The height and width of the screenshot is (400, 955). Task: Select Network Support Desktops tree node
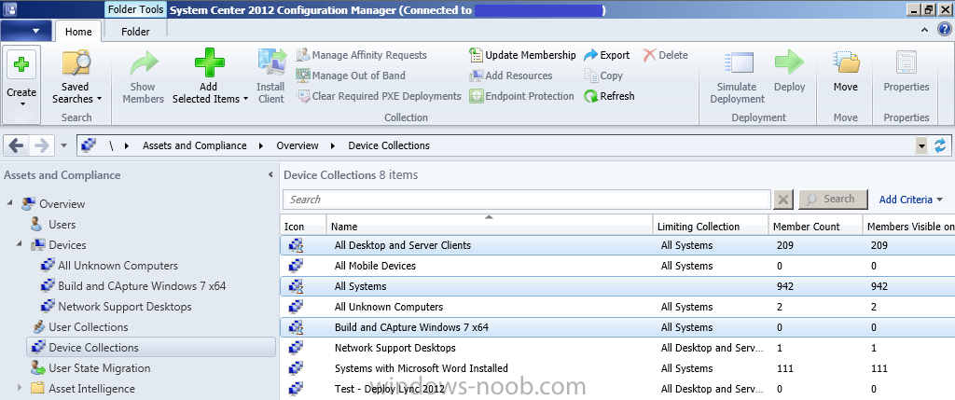pos(125,306)
